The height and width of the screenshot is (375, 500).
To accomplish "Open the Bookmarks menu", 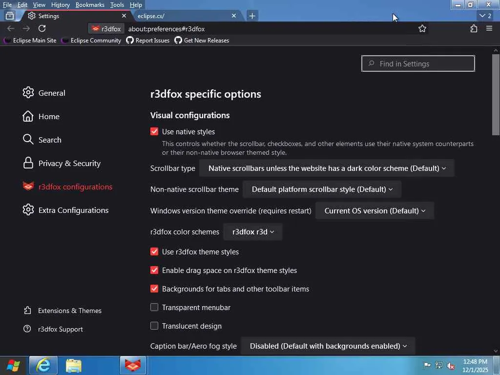I will (90, 5).
